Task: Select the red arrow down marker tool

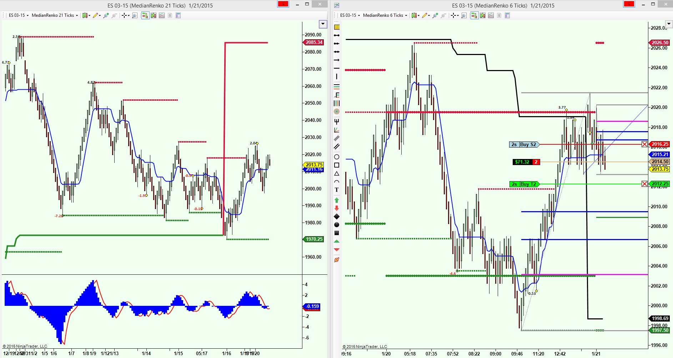Action: click(337, 208)
